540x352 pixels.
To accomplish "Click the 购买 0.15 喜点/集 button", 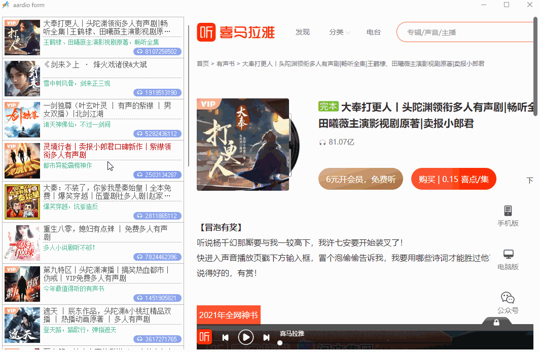I will pyautogui.click(x=454, y=179).
